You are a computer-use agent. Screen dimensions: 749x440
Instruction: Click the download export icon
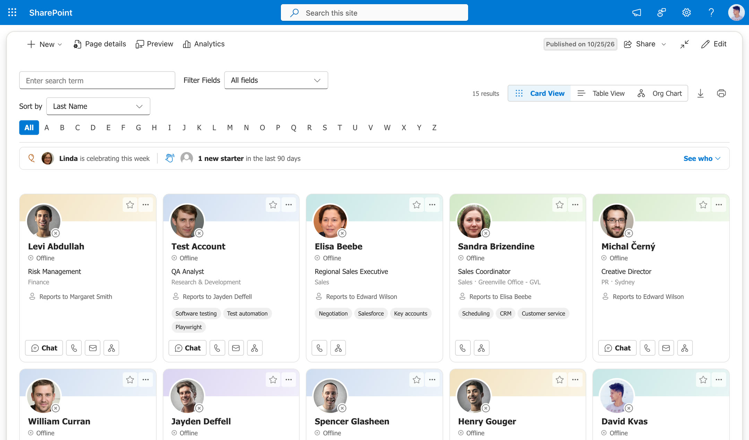tap(700, 93)
